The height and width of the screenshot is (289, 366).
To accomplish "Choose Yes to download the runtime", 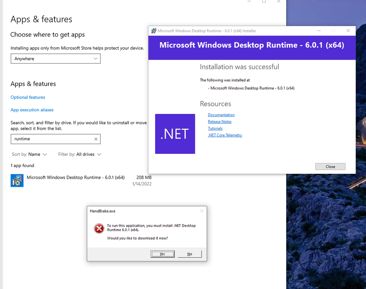I will [x=162, y=254].
